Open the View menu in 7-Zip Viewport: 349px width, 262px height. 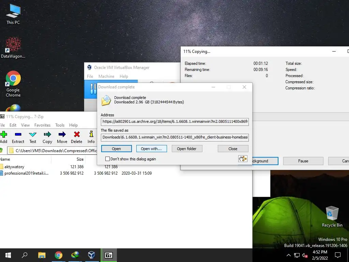(x=25, y=125)
